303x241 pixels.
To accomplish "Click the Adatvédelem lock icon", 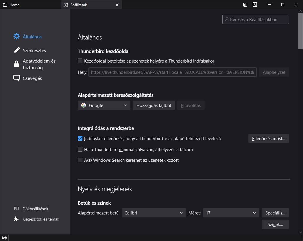I will (16, 64).
